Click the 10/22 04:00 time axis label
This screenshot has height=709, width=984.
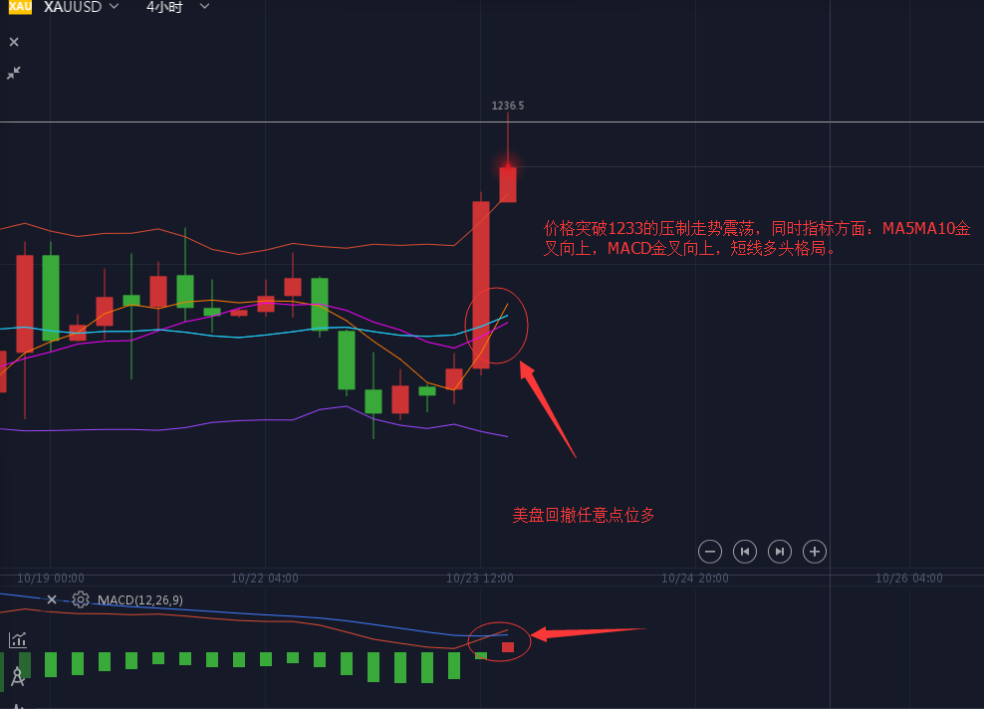[x=264, y=578]
